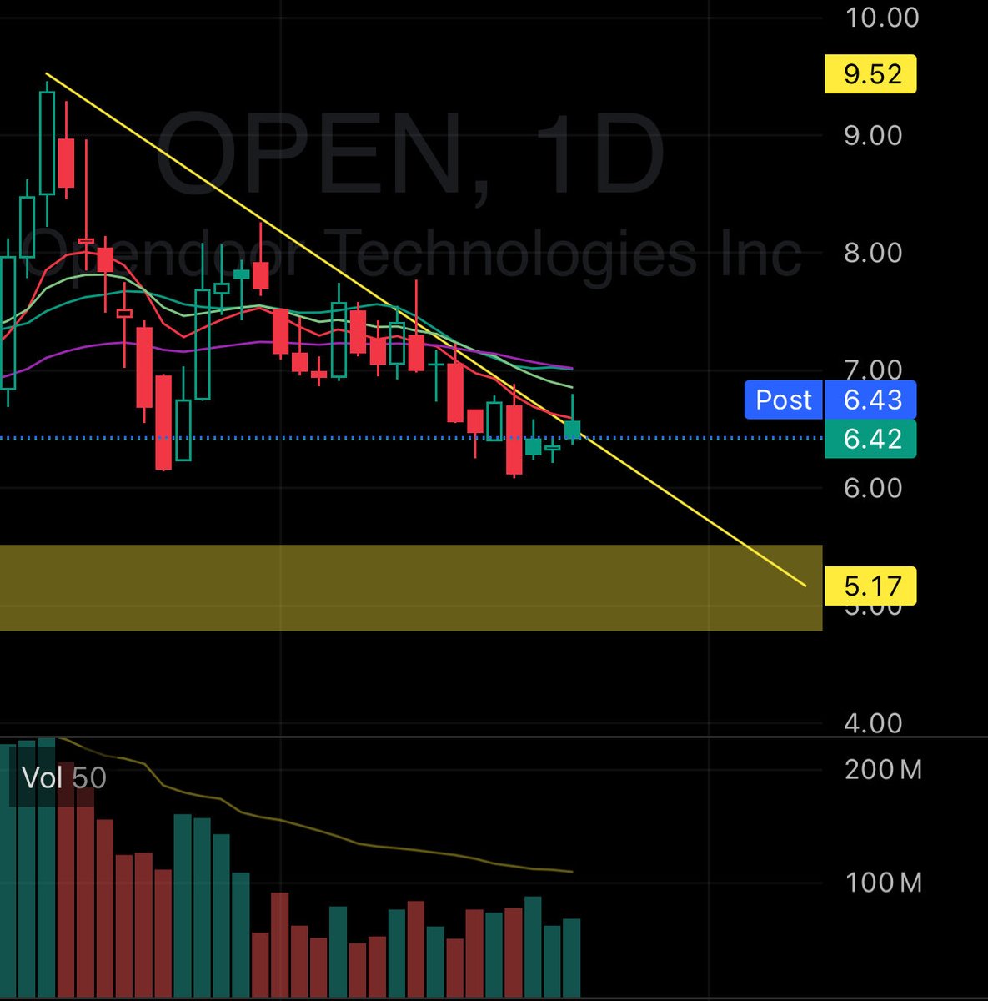Click the 7.00 price axis value
This screenshot has height=1001, width=988.
tap(873, 370)
